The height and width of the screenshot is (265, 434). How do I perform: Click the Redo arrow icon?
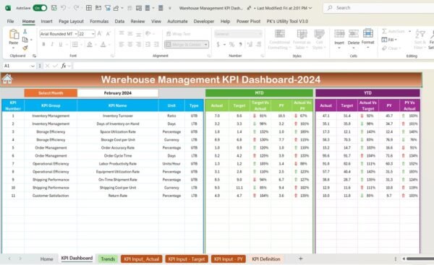pos(76,8)
